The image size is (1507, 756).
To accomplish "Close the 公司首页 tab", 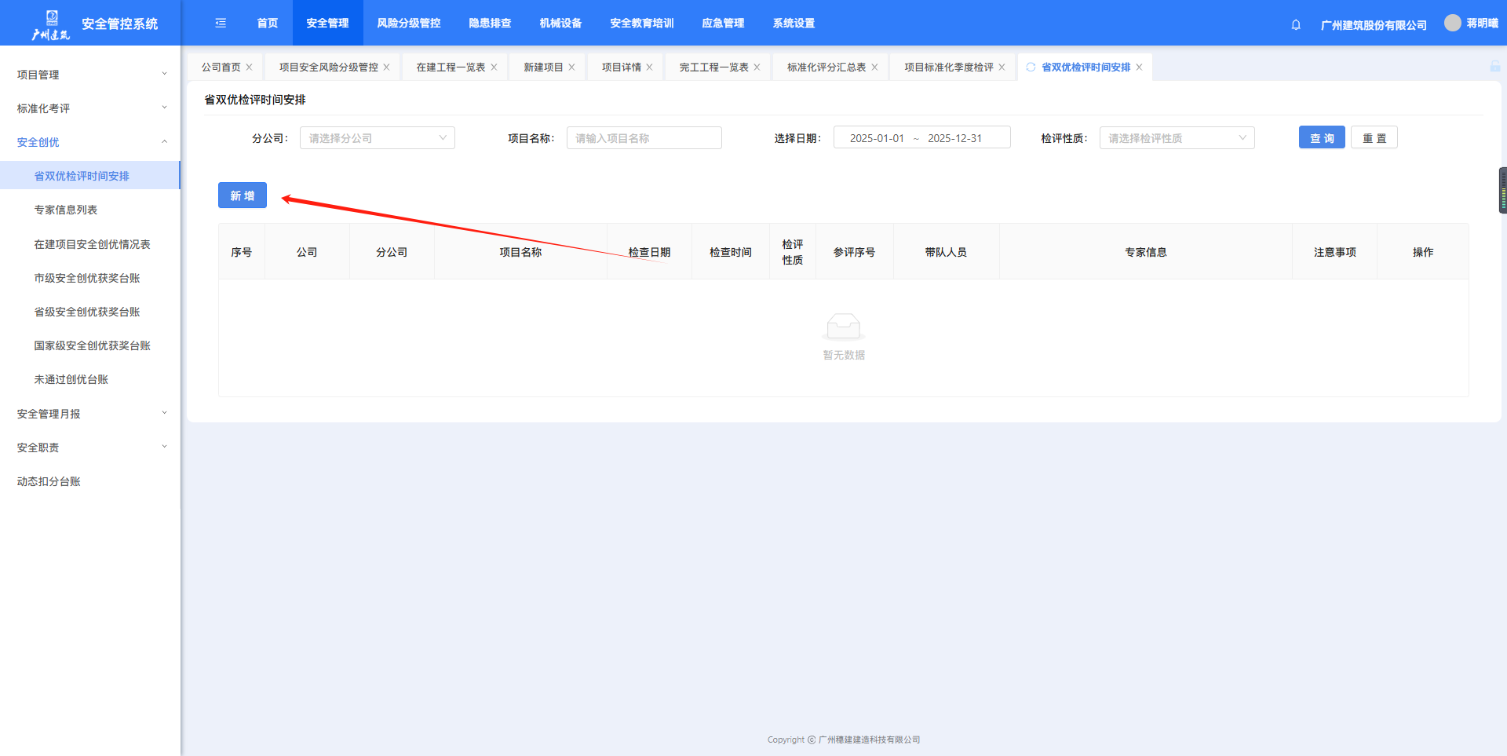I will (250, 68).
